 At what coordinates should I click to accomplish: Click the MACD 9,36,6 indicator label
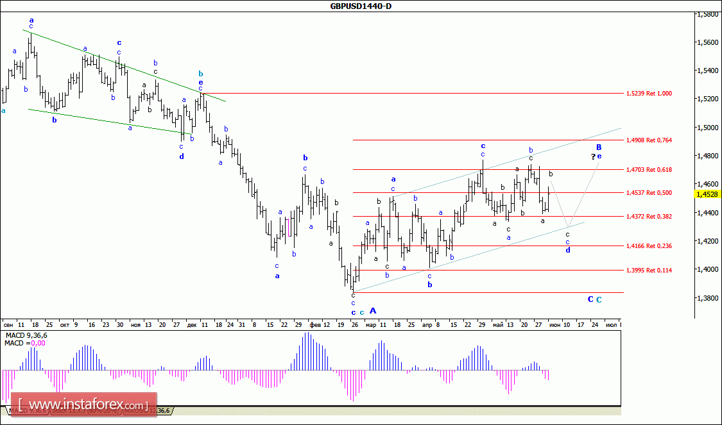[x=26, y=336]
